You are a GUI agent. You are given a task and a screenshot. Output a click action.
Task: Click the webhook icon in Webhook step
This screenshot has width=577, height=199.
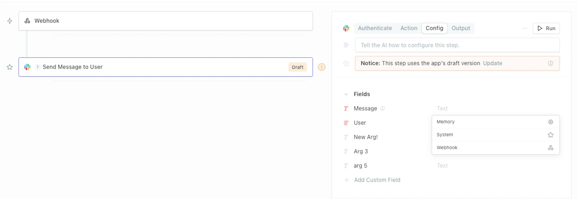(x=27, y=21)
